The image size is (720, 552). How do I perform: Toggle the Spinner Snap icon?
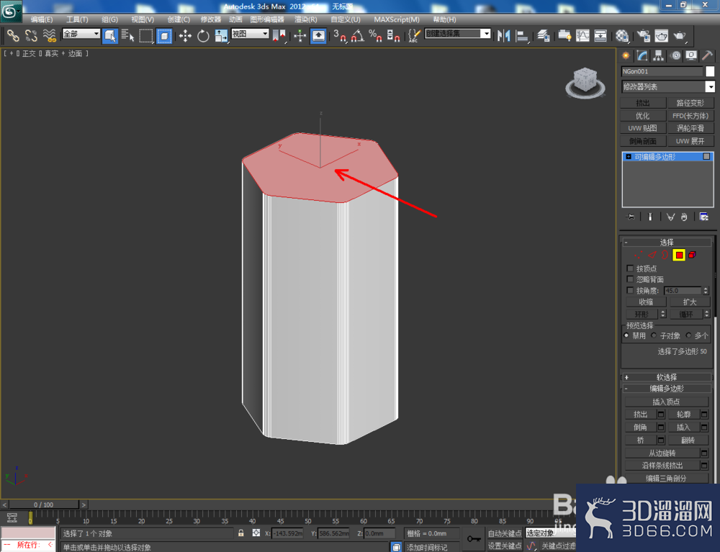coord(393,35)
